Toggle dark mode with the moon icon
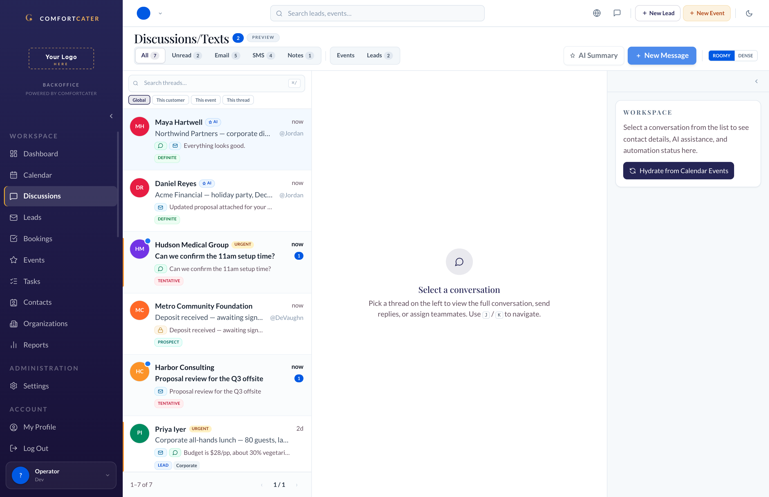 (749, 13)
